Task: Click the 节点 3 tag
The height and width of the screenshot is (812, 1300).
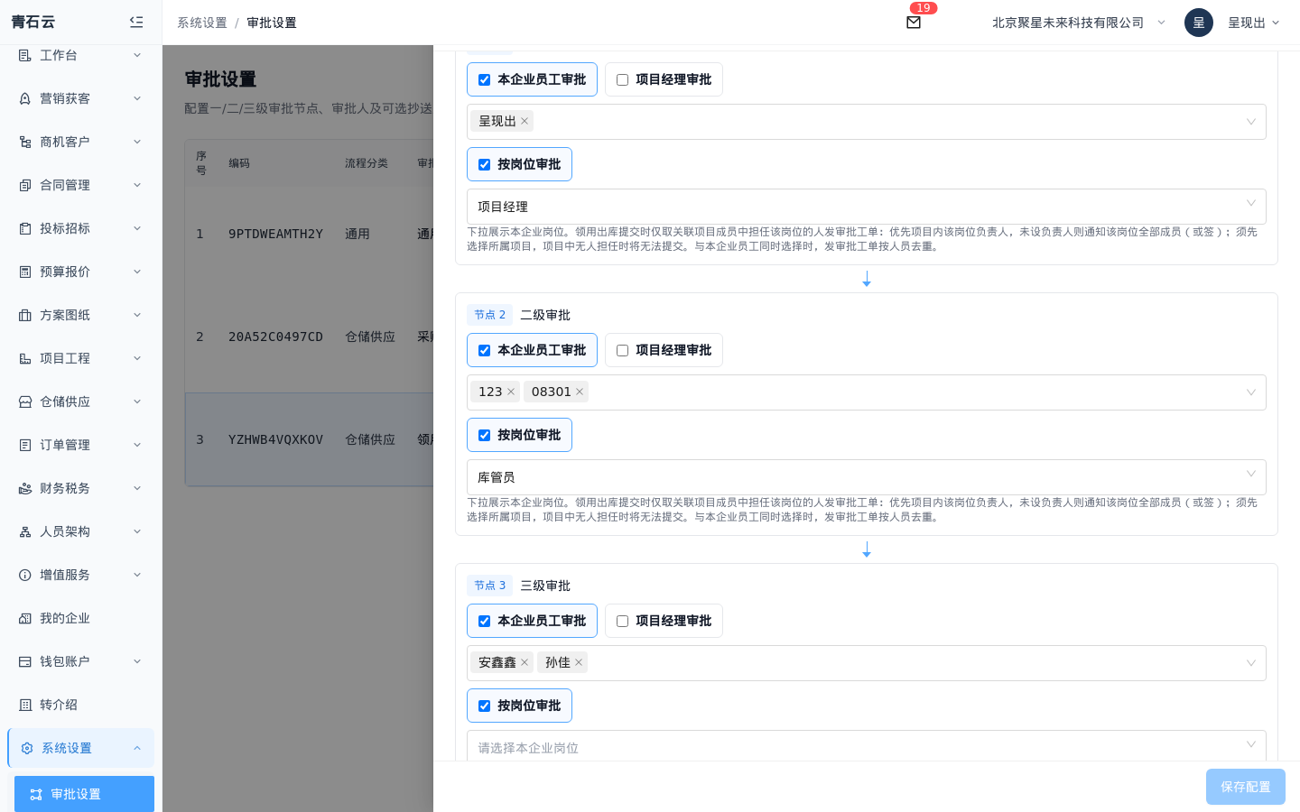Action: click(489, 586)
